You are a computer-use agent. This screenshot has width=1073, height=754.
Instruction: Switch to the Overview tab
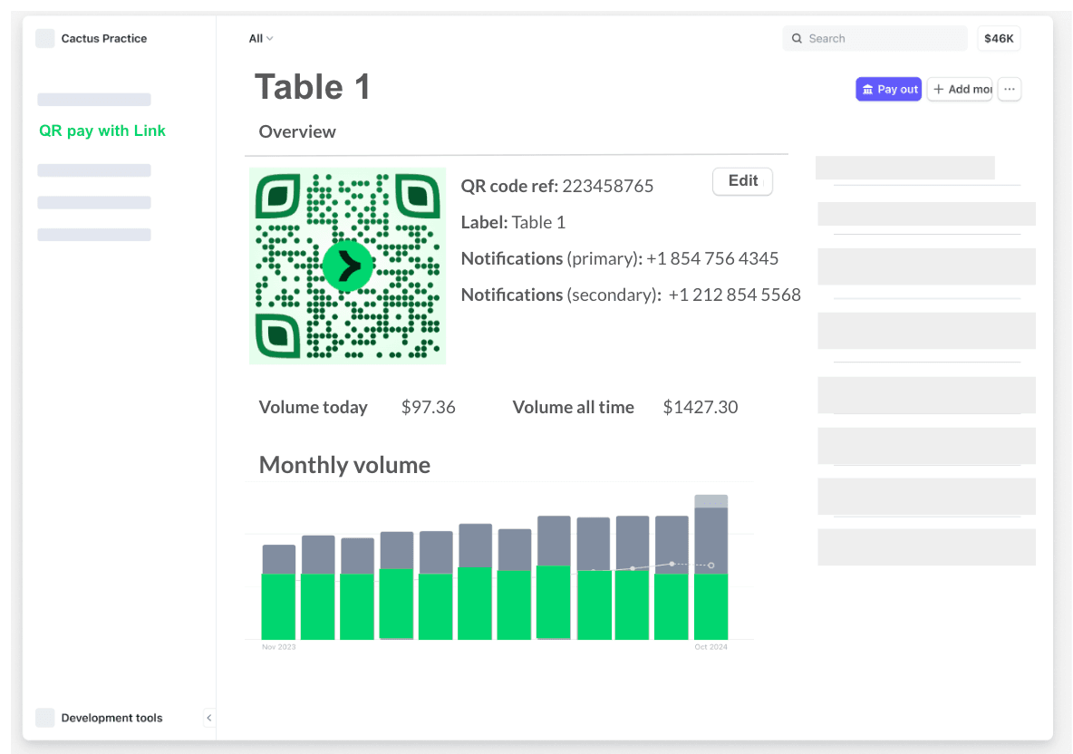(297, 131)
